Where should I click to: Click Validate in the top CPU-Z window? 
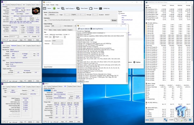click(30, 40)
